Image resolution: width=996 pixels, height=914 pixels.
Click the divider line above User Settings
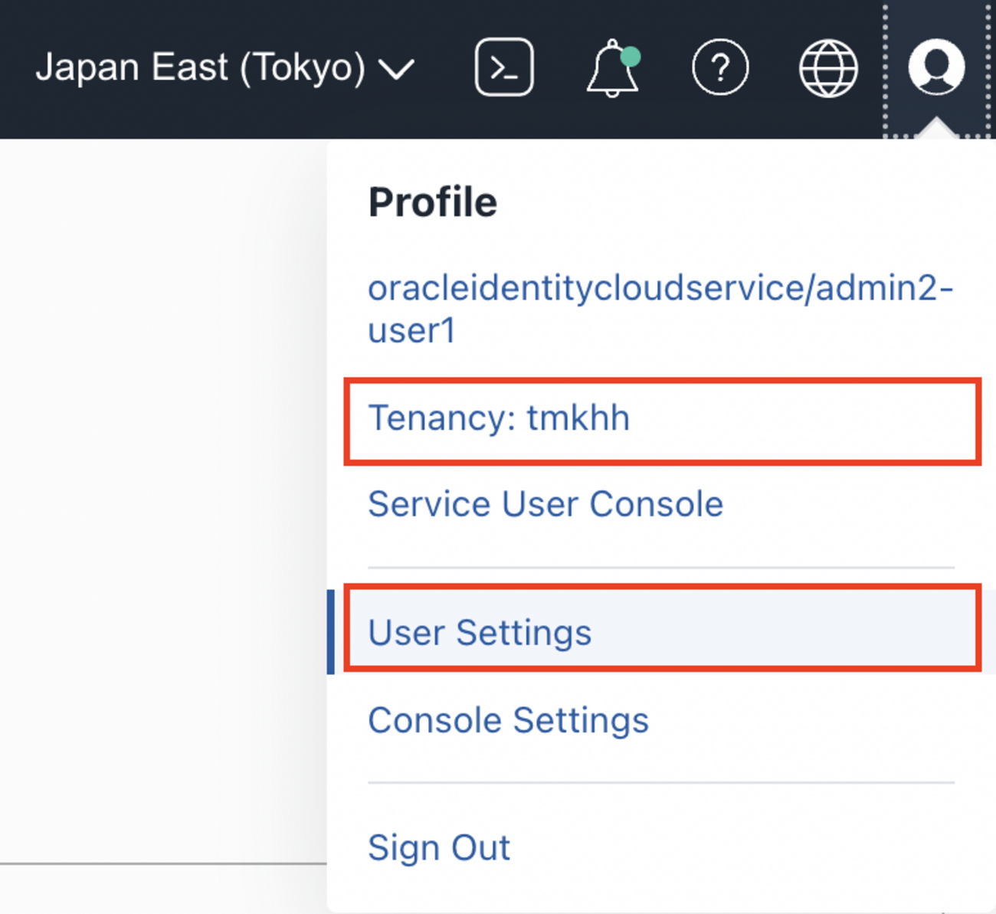point(660,568)
